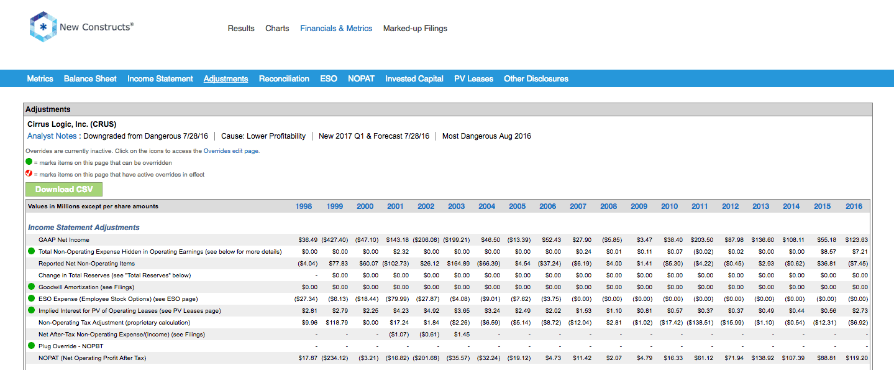The height and width of the screenshot is (370, 894).
Task: Click the 2003 Net After-Tax Non-Operating value $1.45
Action: pyautogui.click(x=461, y=335)
